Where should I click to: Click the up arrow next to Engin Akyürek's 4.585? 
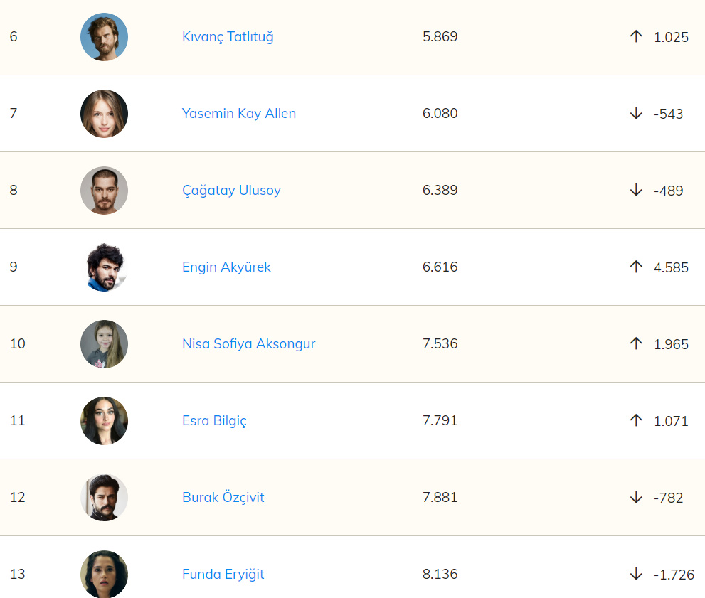636,267
